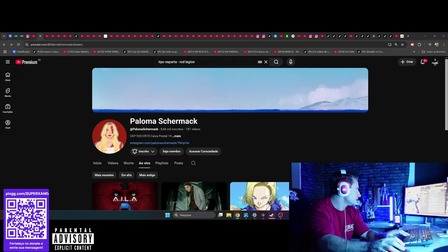
Task: Open File Explorer from the taskbar
Action: tap(229, 215)
